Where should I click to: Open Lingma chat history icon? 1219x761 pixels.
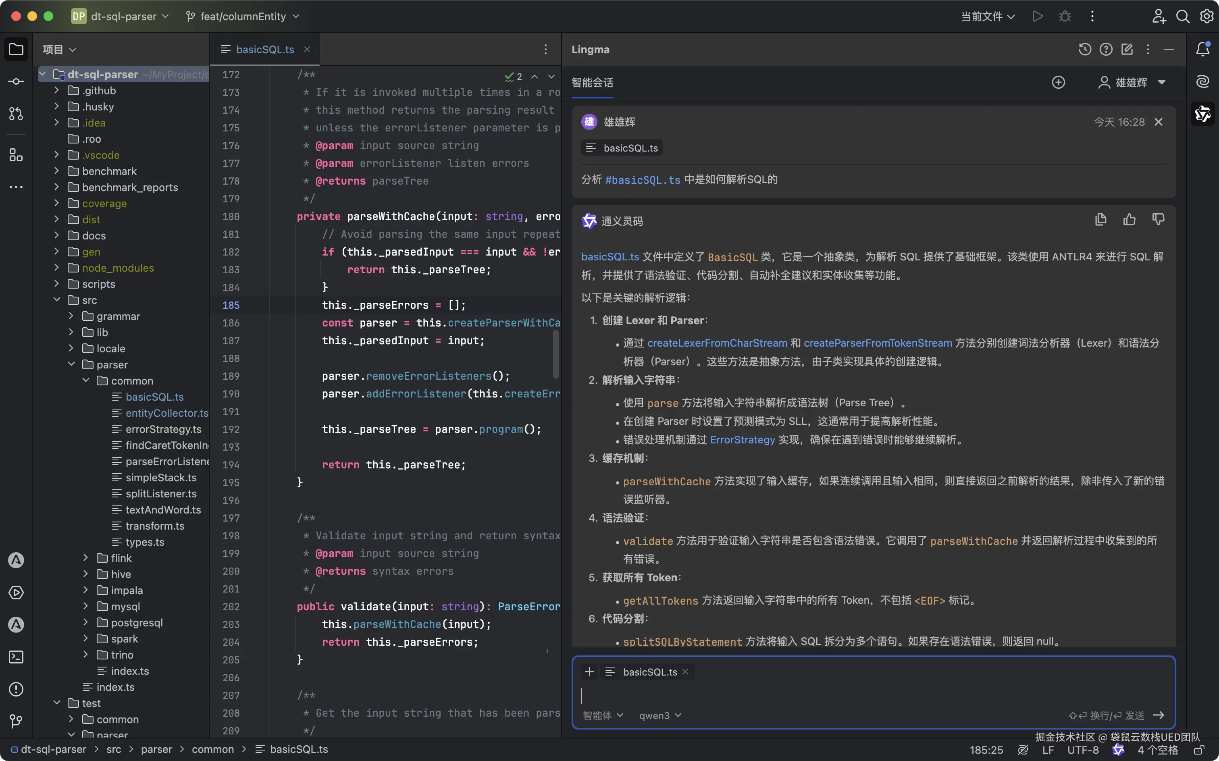pyautogui.click(x=1085, y=49)
